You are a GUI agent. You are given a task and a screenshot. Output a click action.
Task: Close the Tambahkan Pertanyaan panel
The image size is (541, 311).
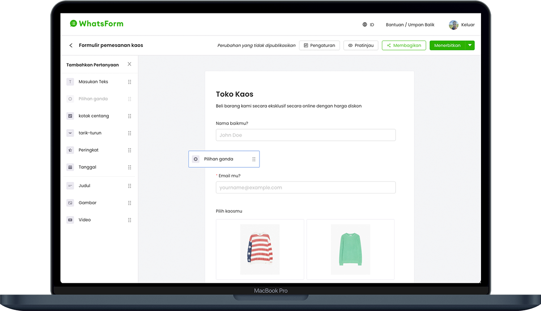pyautogui.click(x=129, y=64)
